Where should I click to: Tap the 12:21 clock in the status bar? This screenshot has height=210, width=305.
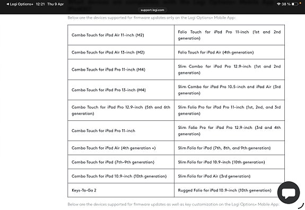(x=40, y=4)
